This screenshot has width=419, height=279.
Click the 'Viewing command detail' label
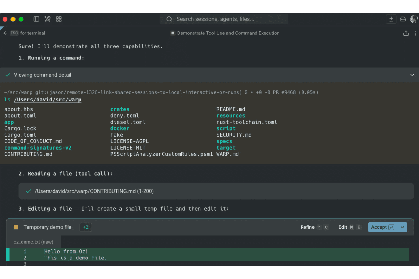click(x=43, y=75)
